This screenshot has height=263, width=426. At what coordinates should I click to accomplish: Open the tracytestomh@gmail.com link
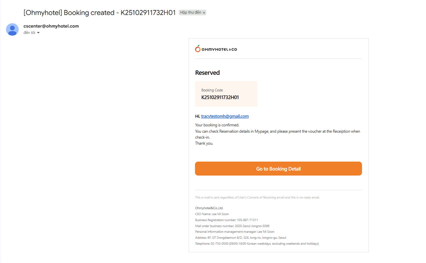(x=225, y=116)
